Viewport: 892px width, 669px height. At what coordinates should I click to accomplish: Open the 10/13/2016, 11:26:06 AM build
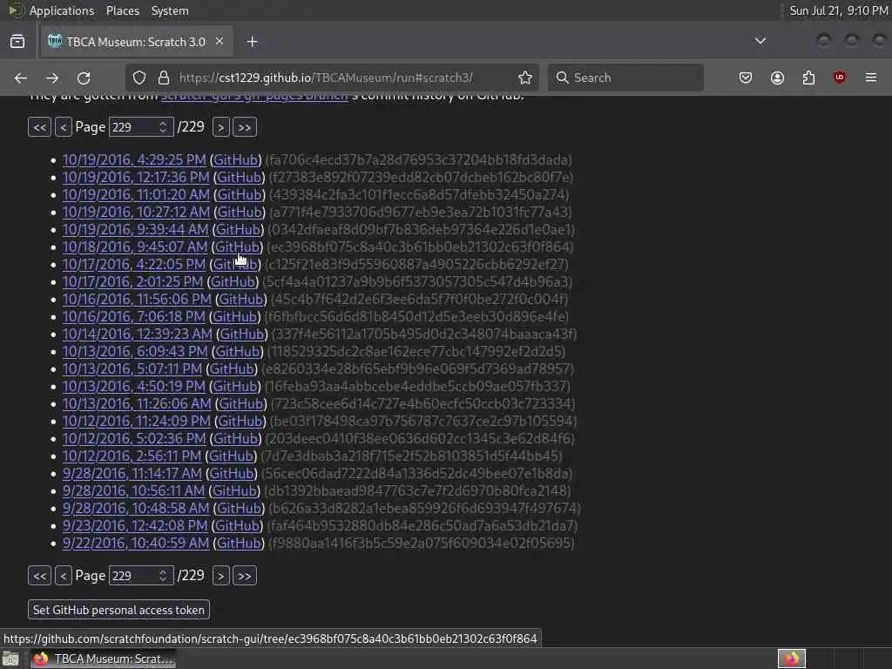[137, 404]
